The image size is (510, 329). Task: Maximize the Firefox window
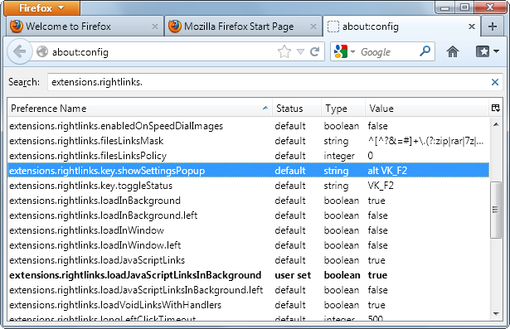coord(464,7)
